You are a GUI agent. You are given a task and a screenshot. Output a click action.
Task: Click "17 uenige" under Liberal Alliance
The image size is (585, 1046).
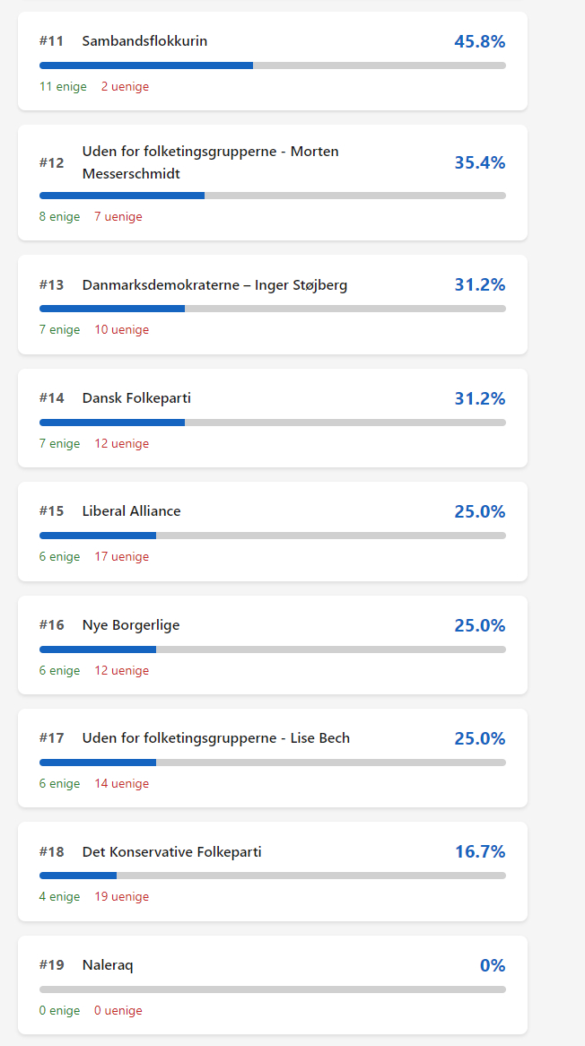pyautogui.click(x=122, y=557)
